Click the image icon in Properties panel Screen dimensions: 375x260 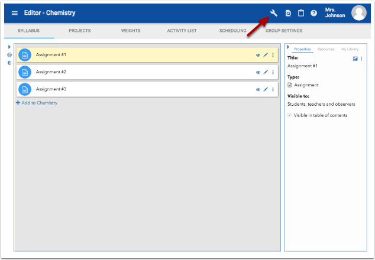355,58
